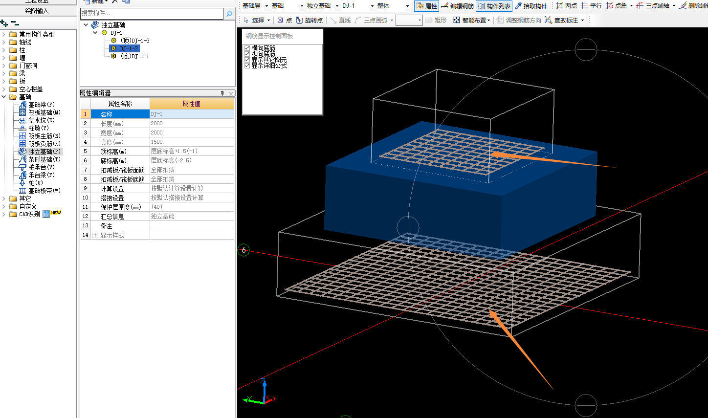Activate 旋转点 rotate point tool
Screen dimensions: 708x418
[310, 20]
